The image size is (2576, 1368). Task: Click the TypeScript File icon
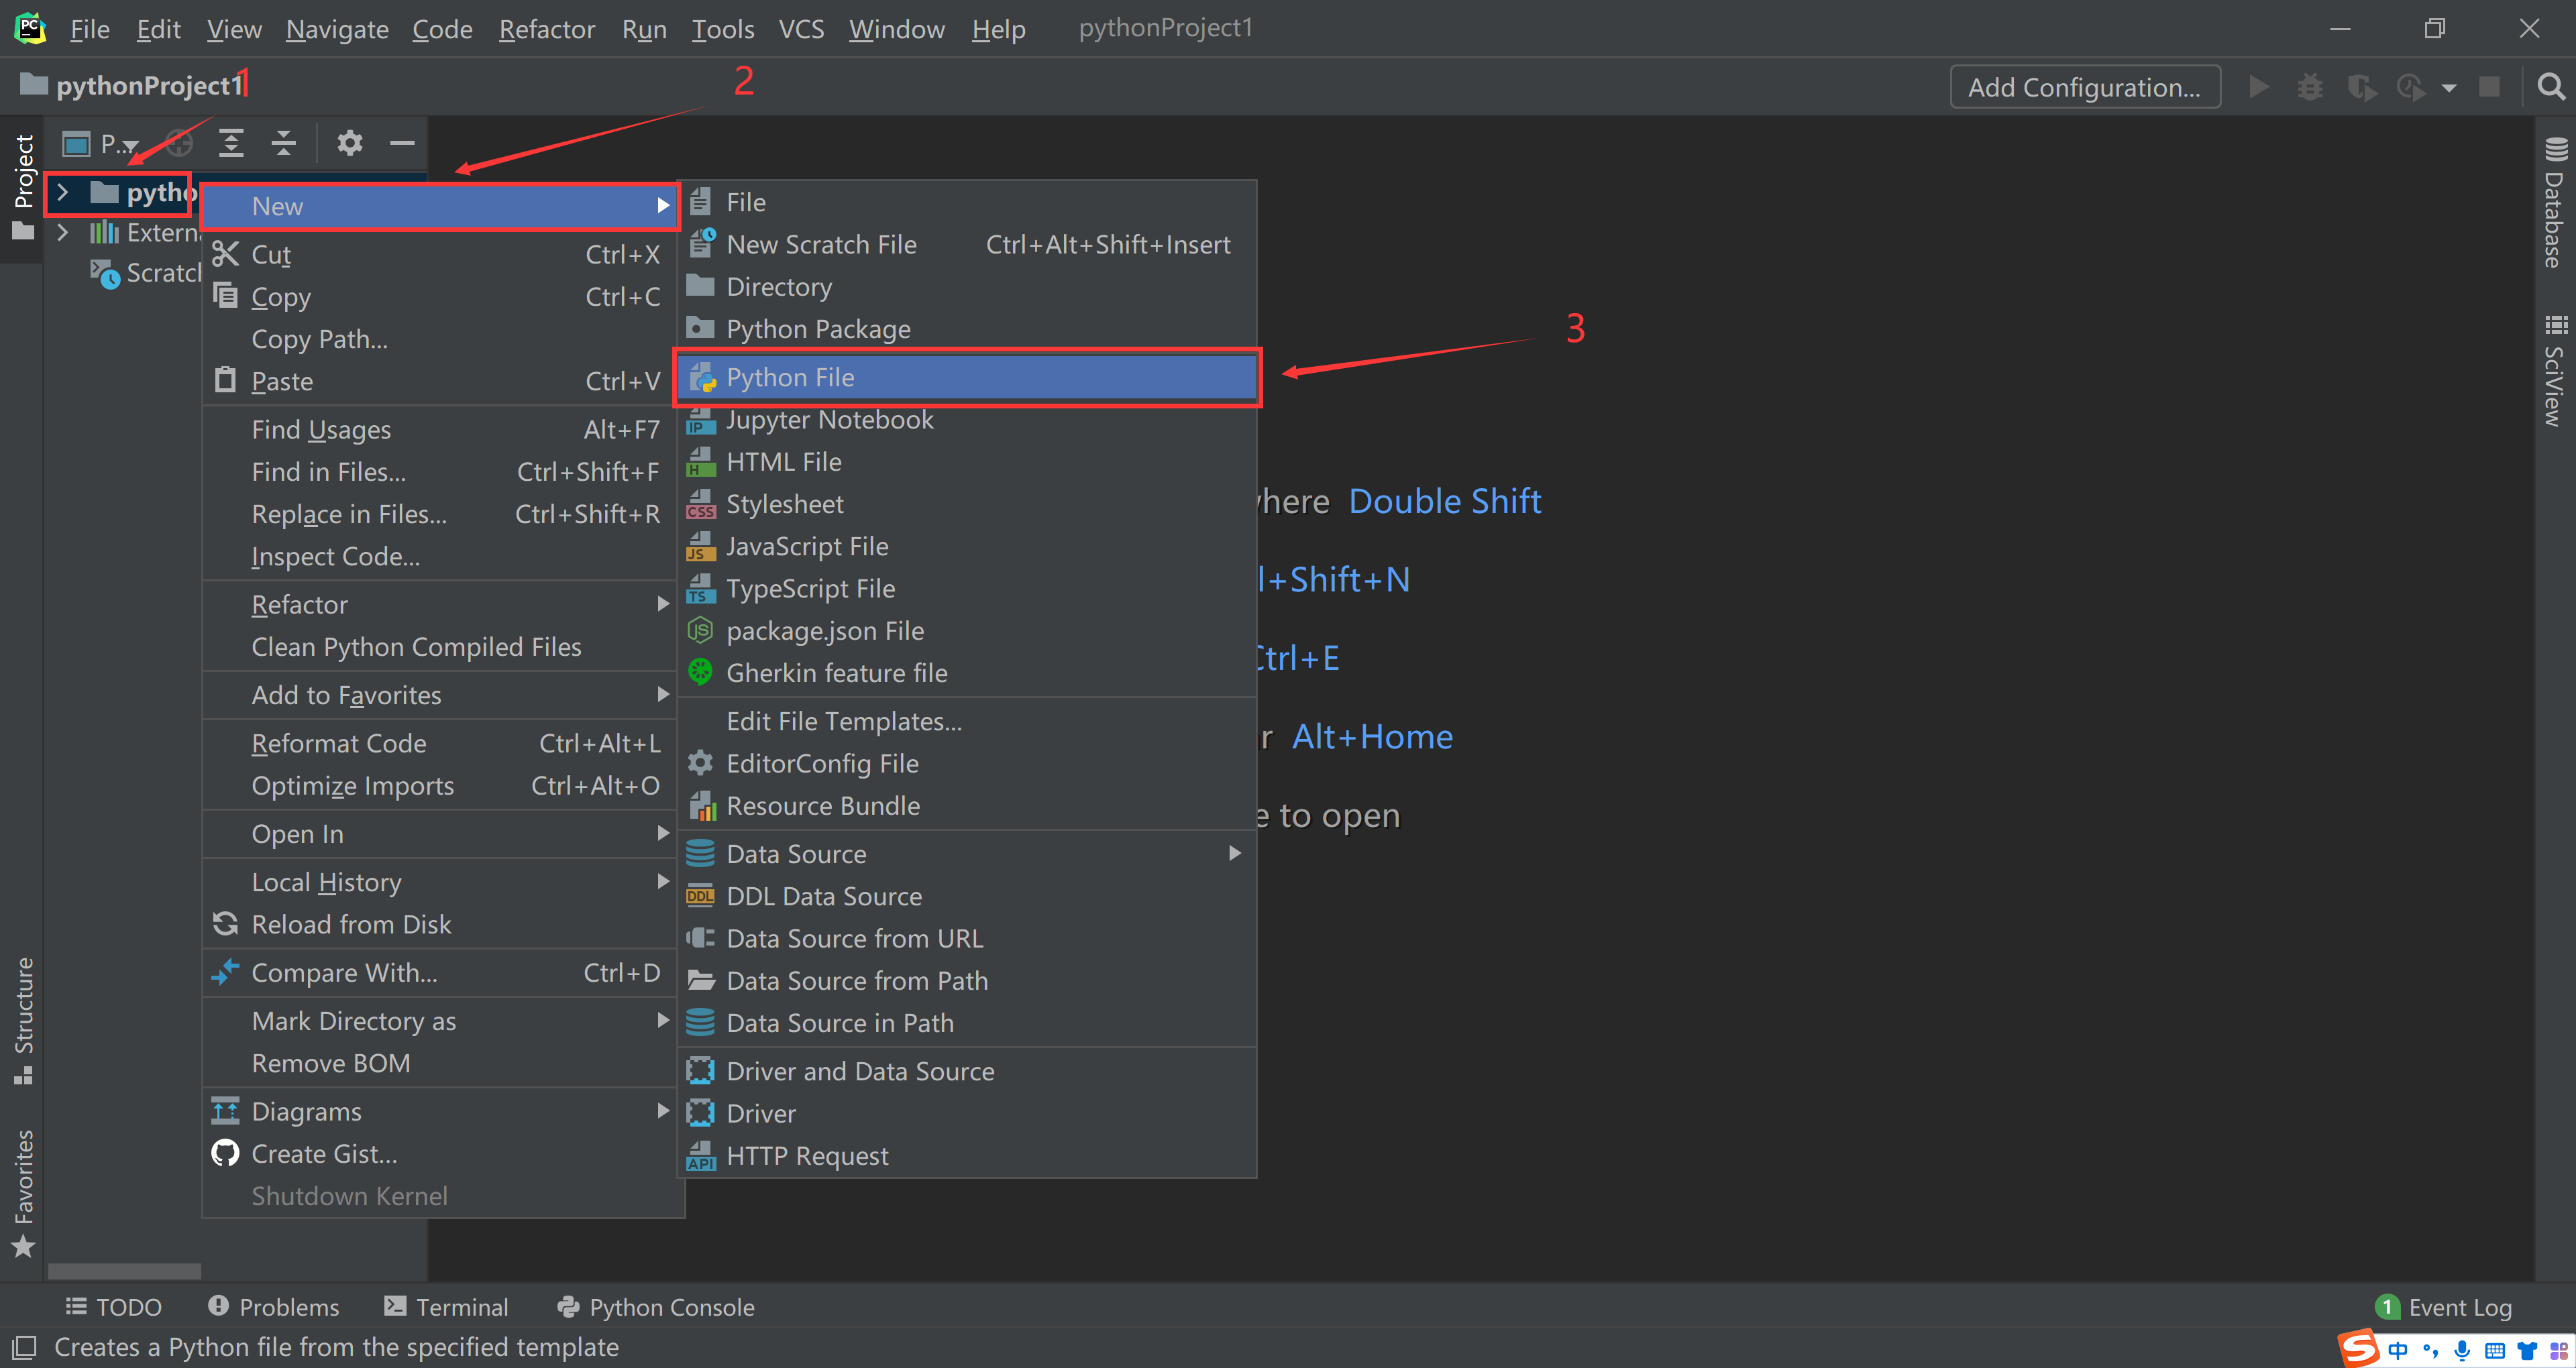(700, 589)
